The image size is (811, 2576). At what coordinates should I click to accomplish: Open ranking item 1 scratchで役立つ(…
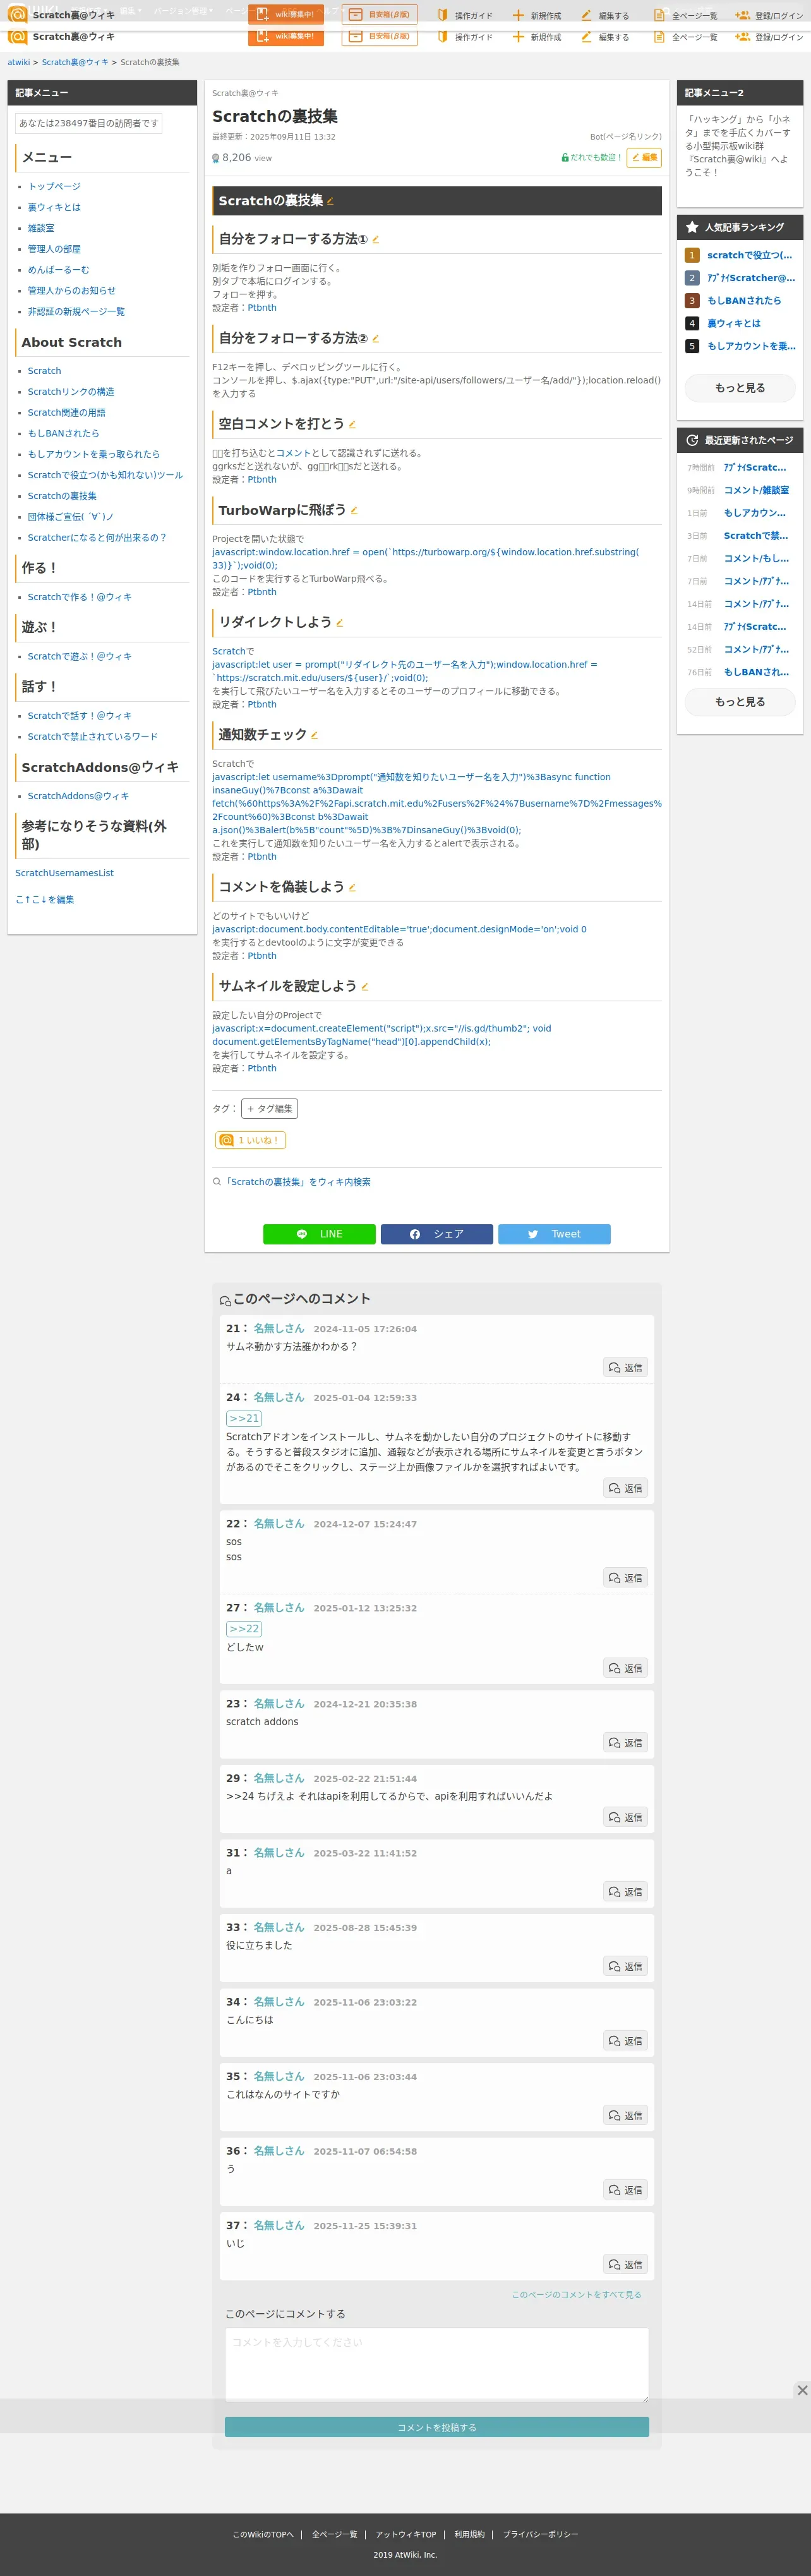click(750, 256)
